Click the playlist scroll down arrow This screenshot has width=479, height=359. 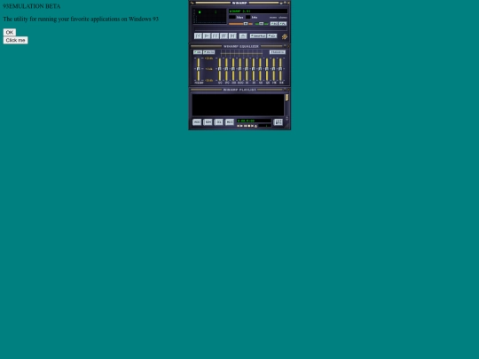point(287,120)
